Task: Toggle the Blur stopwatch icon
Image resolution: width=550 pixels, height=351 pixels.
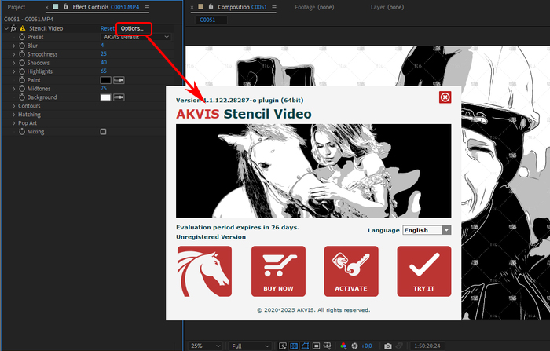Action: coord(22,46)
